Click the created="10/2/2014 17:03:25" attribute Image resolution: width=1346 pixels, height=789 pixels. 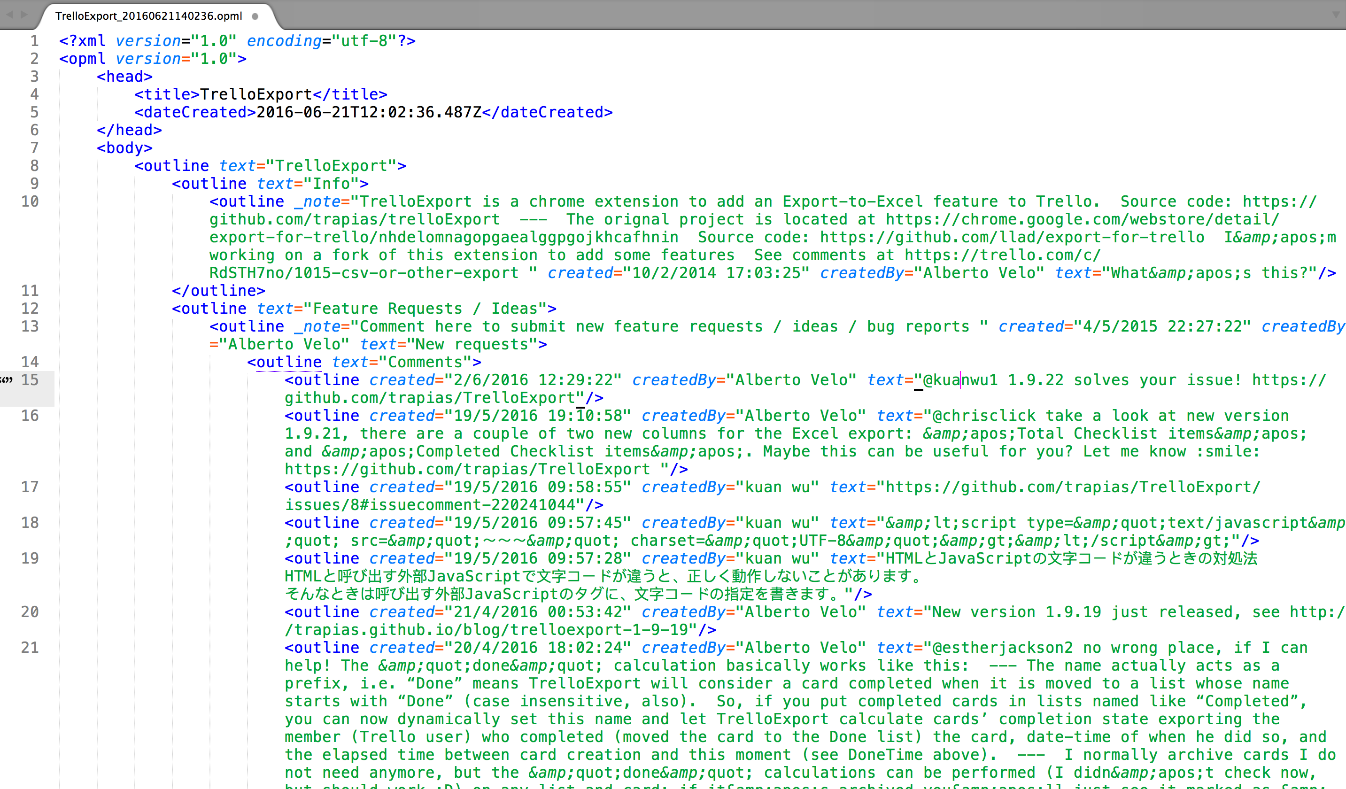tap(679, 273)
